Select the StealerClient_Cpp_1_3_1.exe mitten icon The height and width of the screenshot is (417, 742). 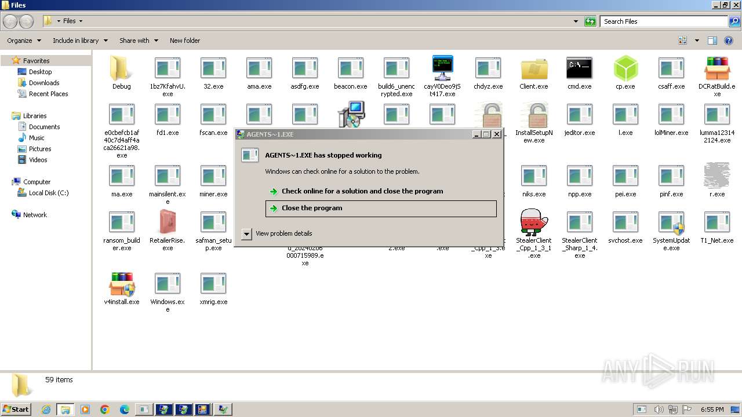click(x=534, y=222)
